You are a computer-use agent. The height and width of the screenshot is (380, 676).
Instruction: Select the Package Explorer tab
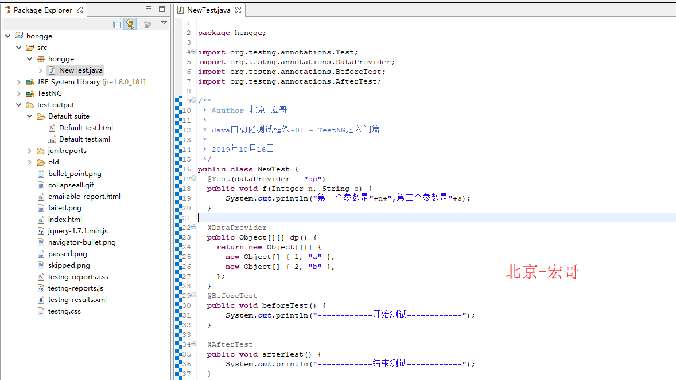click(42, 10)
